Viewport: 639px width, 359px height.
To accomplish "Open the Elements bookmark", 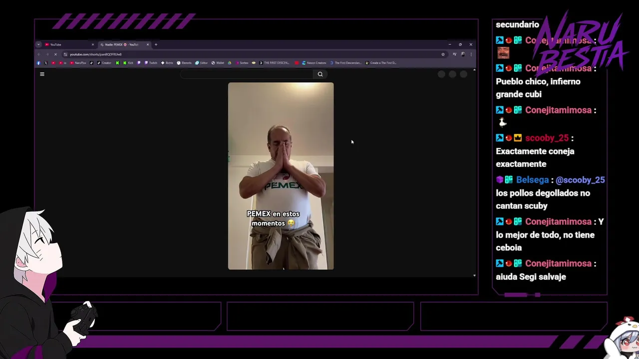I will pos(184,63).
